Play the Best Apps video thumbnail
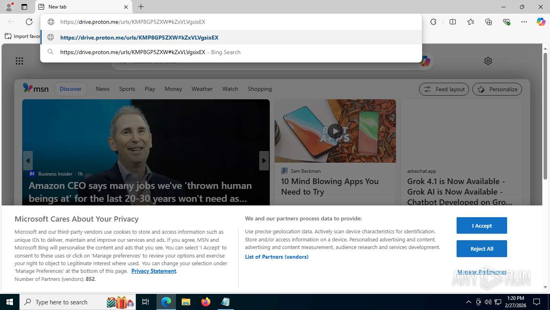The image size is (550, 310). (335, 131)
